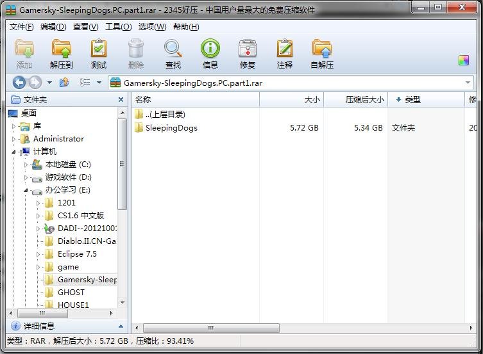Expand the 库 tree node
483x354 pixels.
point(13,126)
